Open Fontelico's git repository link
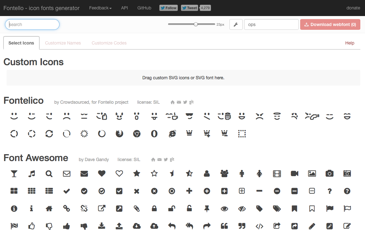The height and width of the screenshot is (230, 365). coord(191,102)
